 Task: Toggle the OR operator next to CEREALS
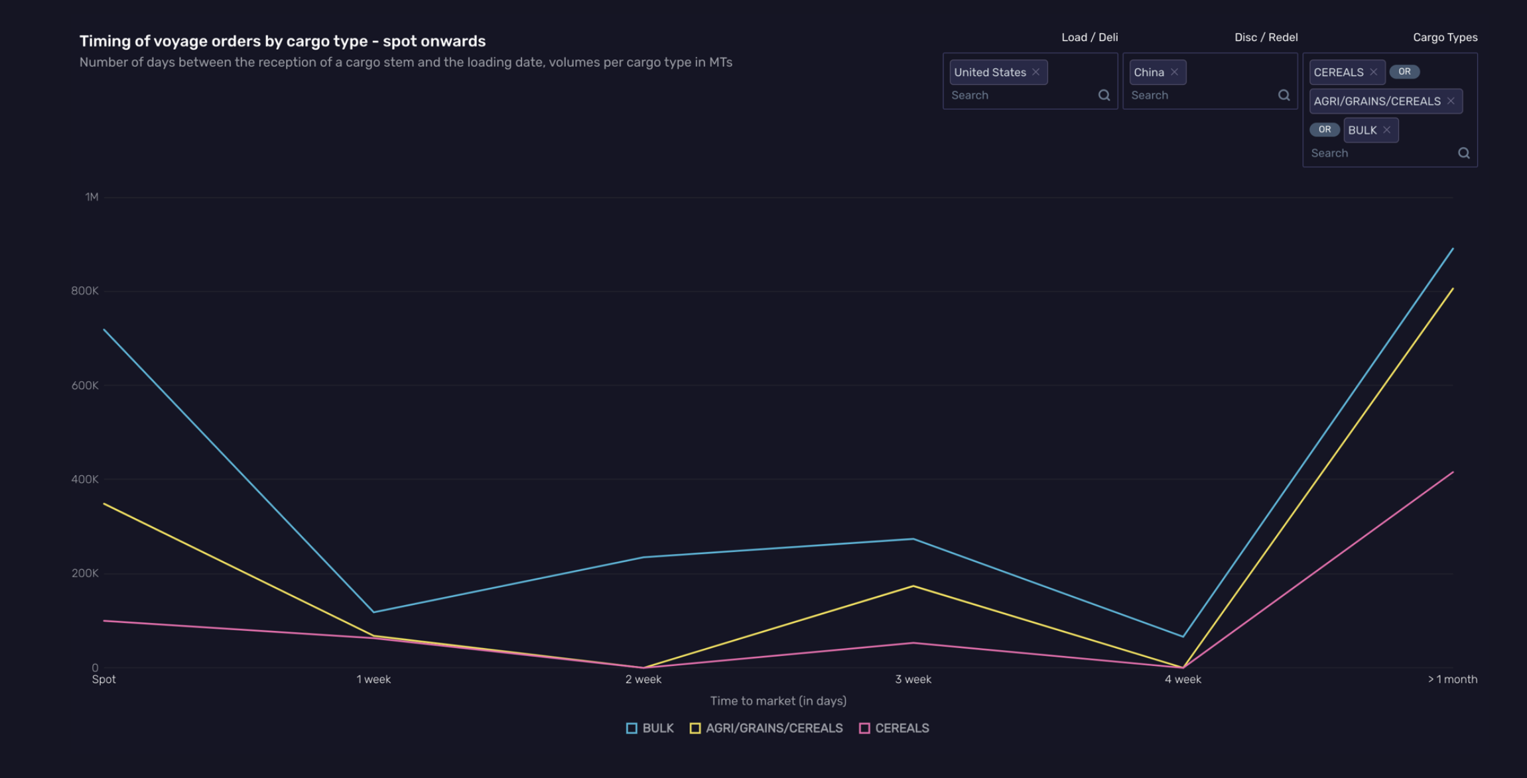[1404, 72]
